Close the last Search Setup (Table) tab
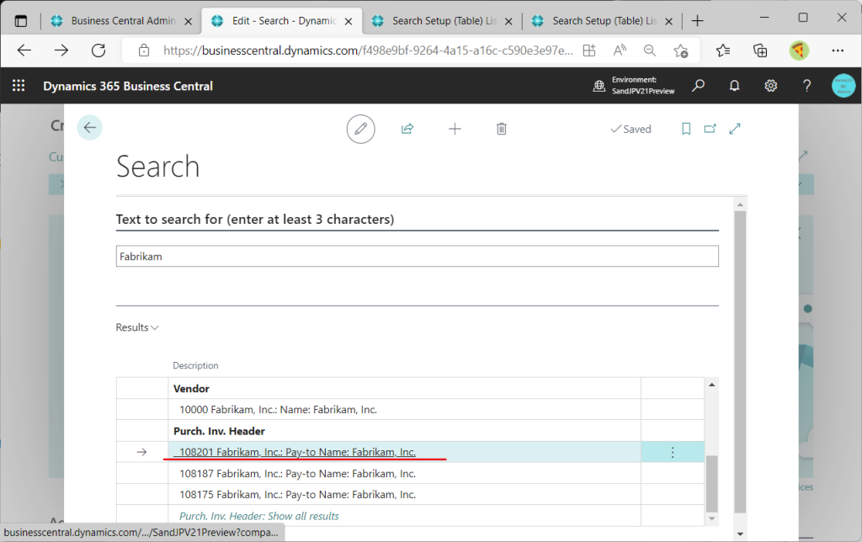Viewport: 862px width, 542px height. click(668, 21)
